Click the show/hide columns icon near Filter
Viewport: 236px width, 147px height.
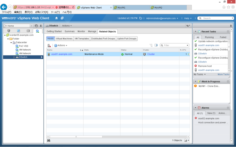[156, 45]
